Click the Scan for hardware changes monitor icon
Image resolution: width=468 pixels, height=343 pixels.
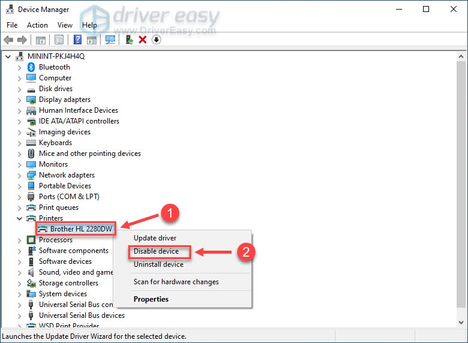pyautogui.click(x=110, y=40)
